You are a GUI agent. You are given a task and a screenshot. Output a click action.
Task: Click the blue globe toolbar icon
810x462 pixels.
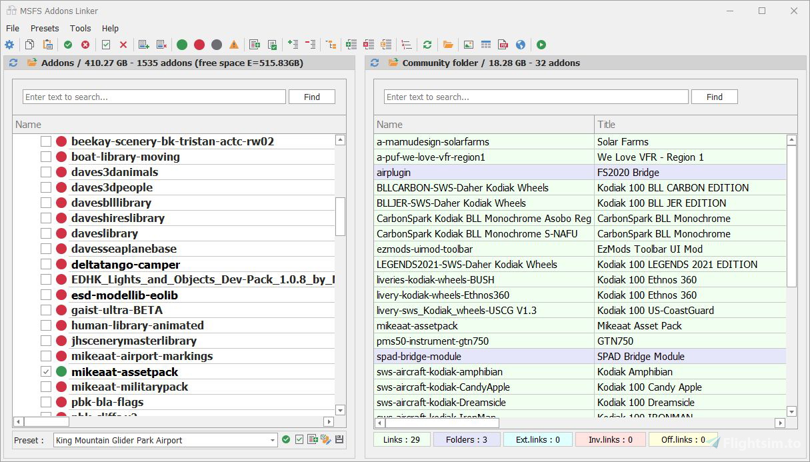click(521, 45)
